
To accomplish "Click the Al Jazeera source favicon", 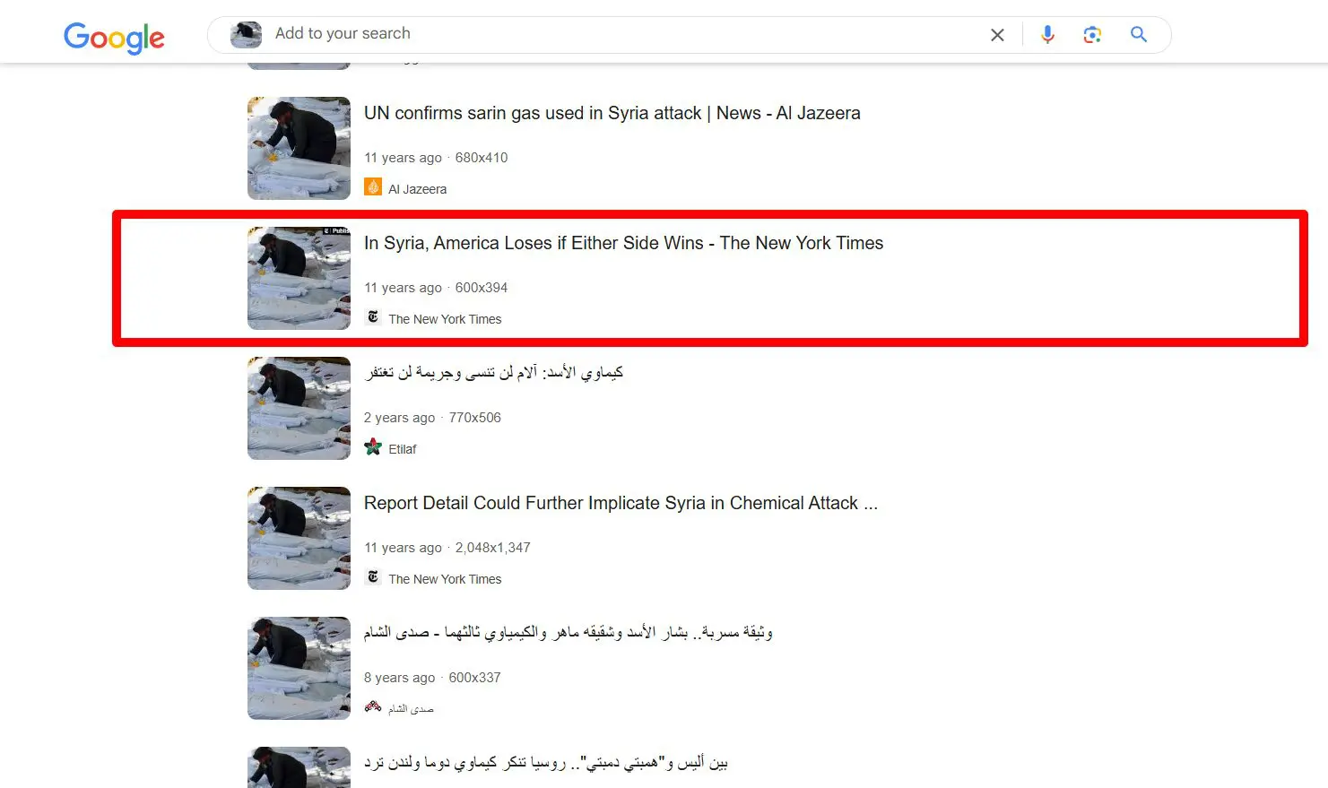I will [x=373, y=187].
